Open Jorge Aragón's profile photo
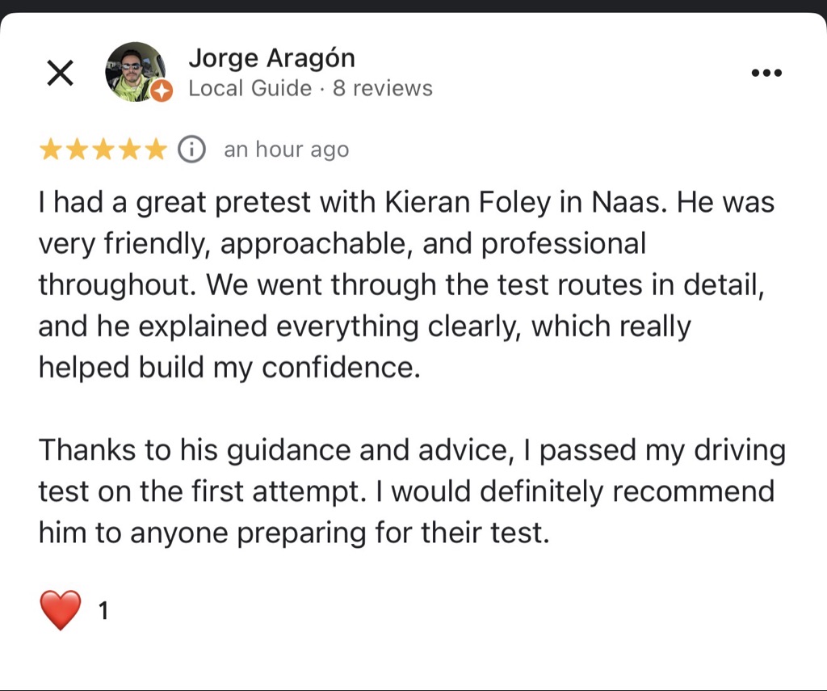The image size is (827, 691). [135, 71]
